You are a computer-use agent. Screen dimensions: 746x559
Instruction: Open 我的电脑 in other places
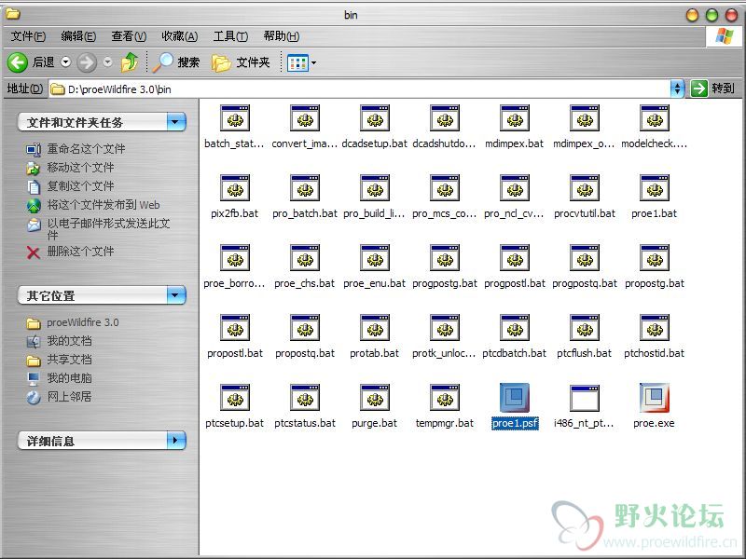69,378
